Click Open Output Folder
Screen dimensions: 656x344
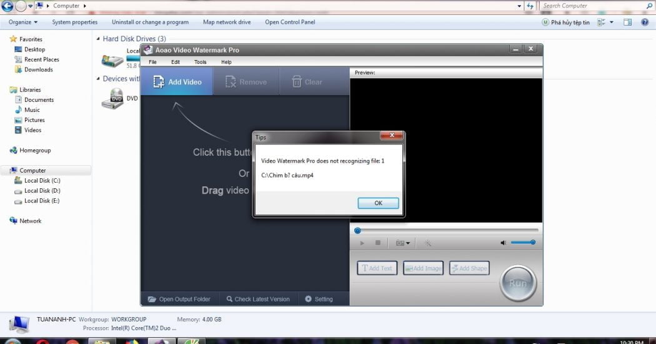click(x=179, y=299)
